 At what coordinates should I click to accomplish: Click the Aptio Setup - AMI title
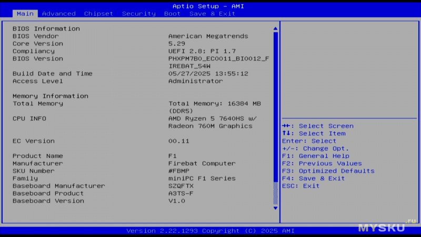point(208,6)
